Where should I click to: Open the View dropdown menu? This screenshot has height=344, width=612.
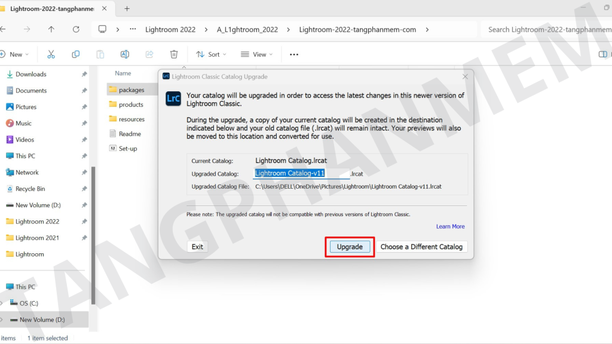pyautogui.click(x=256, y=54)
